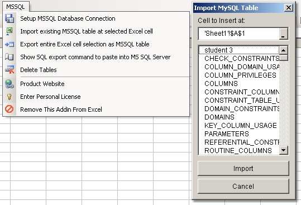Click the red Remove Addin prohibition icon
The height and width of the screenshot is (205, 301).
[x=9, y=109]
